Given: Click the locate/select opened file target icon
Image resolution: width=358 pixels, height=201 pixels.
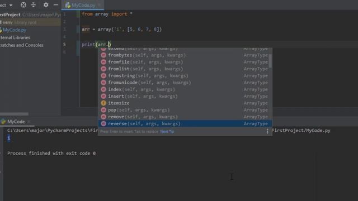Looking at the screenshot, I should (23, 5).
